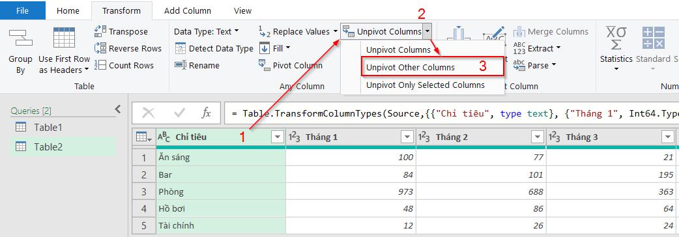Screen dimensions: 679x237
Task: Expand Statistics dropdown arrow
Action: tap(616, 68)
